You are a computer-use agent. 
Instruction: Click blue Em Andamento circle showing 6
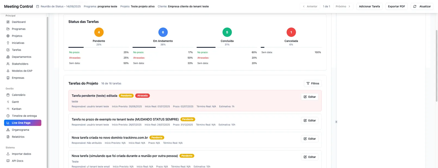163,32
